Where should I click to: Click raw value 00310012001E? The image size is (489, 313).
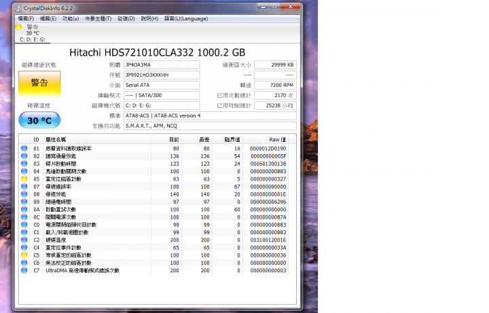click(x=268, y=240)
